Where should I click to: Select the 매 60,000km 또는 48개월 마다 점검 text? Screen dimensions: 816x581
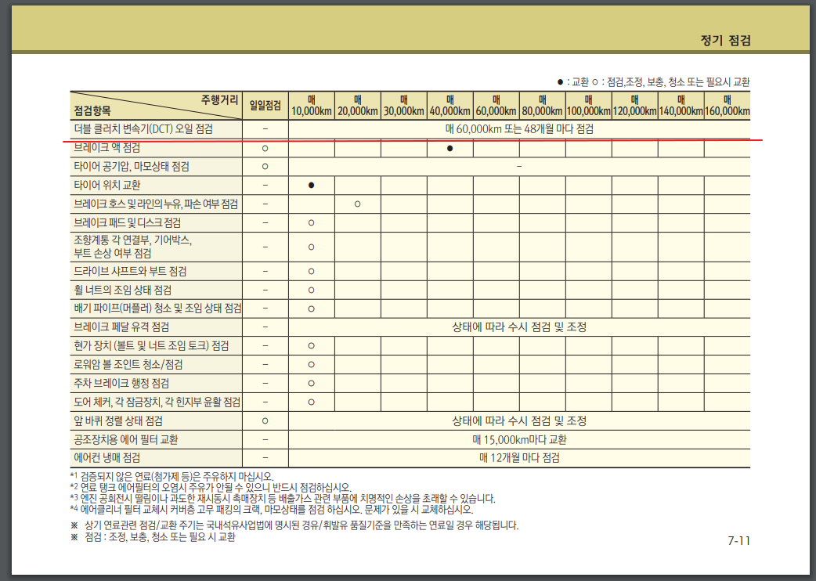coord(519,128)
